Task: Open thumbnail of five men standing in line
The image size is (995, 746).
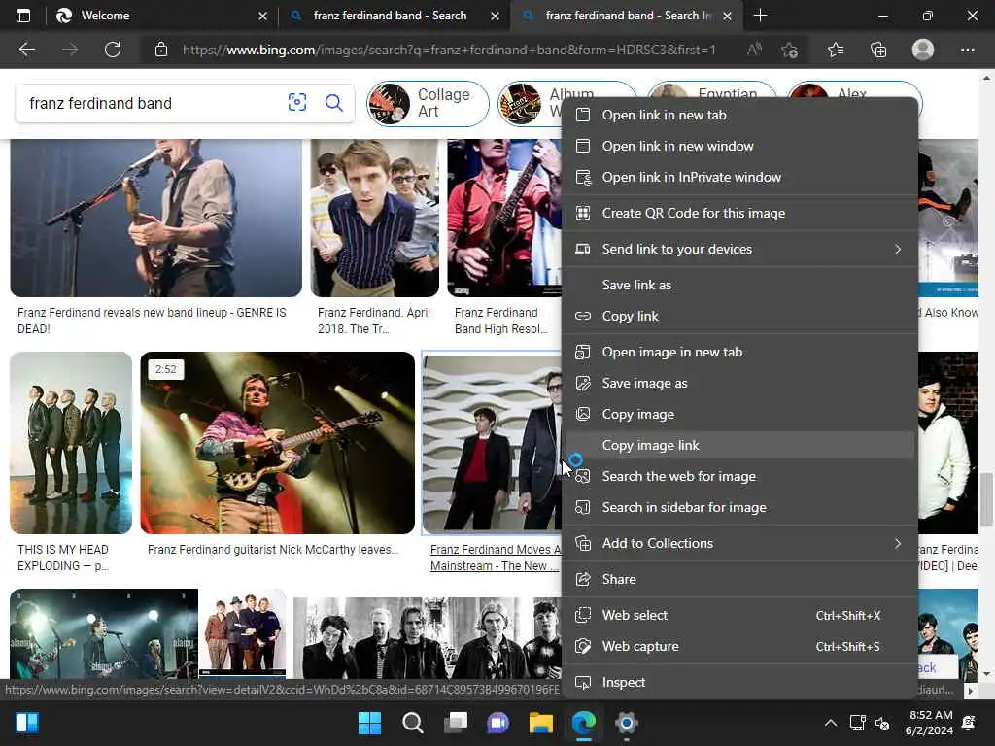Action: tap(71, 443)
